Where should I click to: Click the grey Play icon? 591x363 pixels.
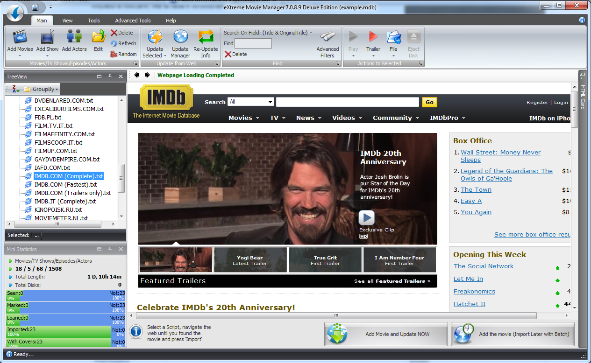point(353,37)
